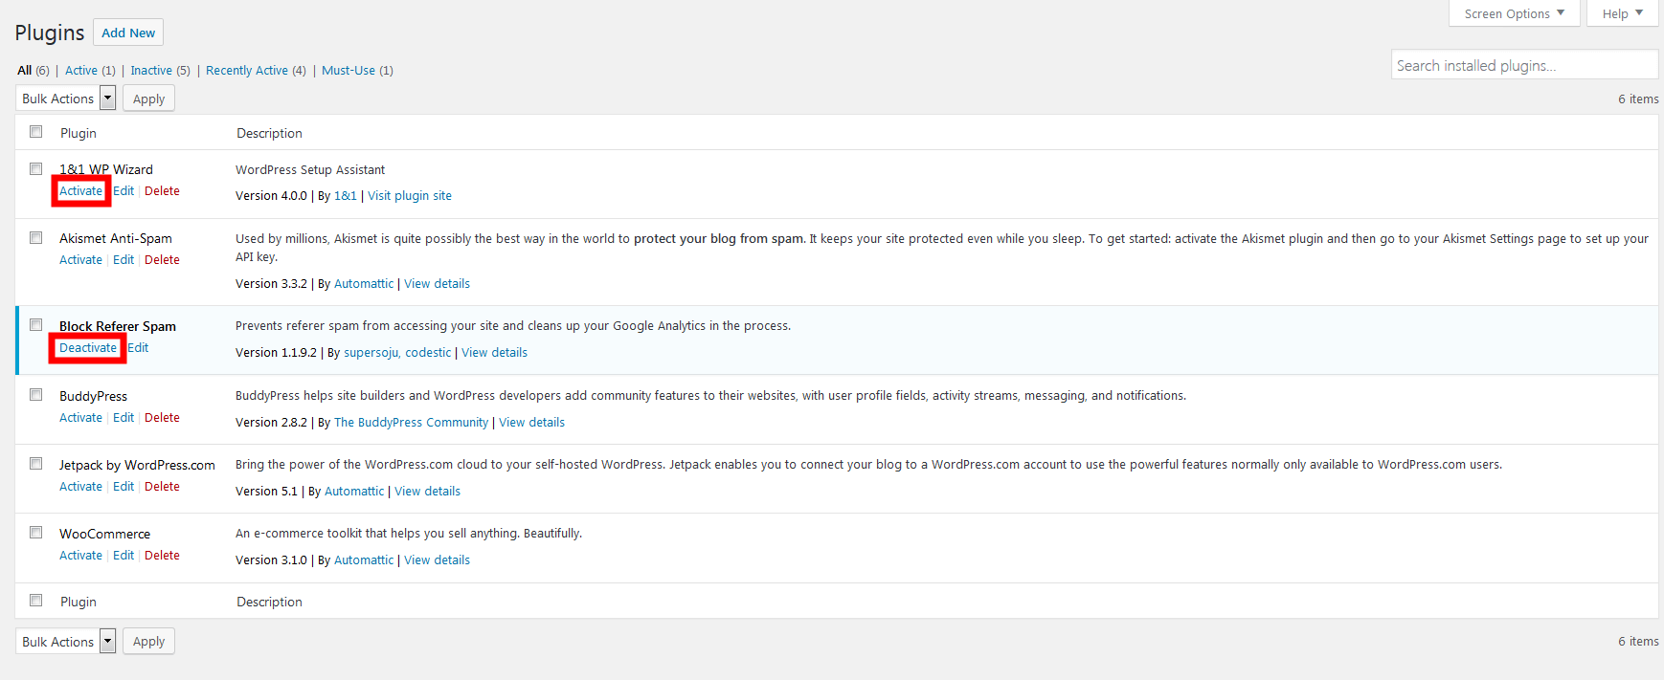Activate the 1&1 WP Wizard plugin
Image resolution: width=1664 pixels, height=680 pixels.
[80, 191]
